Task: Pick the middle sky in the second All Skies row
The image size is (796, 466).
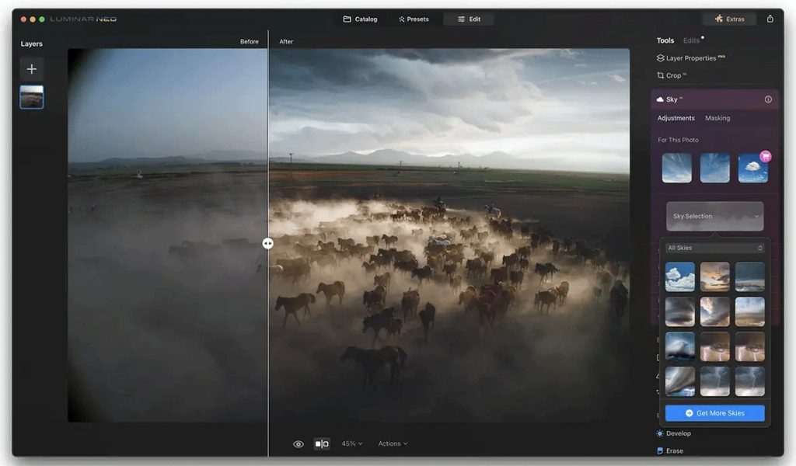Action: coord(715,312)
